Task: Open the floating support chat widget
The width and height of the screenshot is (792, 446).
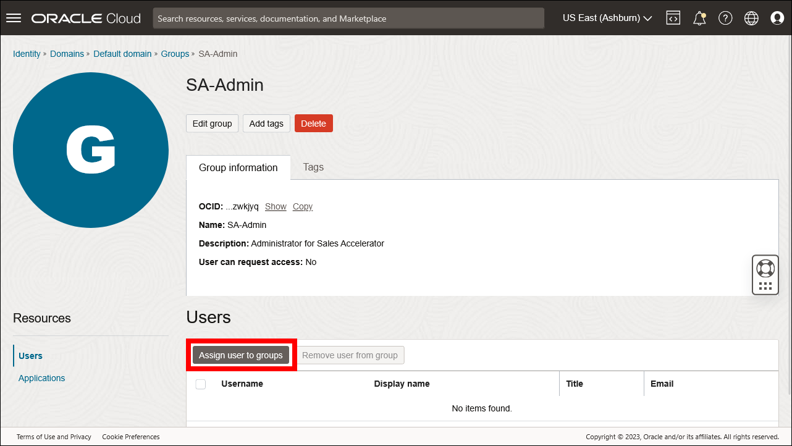Action: click(765, 274)
